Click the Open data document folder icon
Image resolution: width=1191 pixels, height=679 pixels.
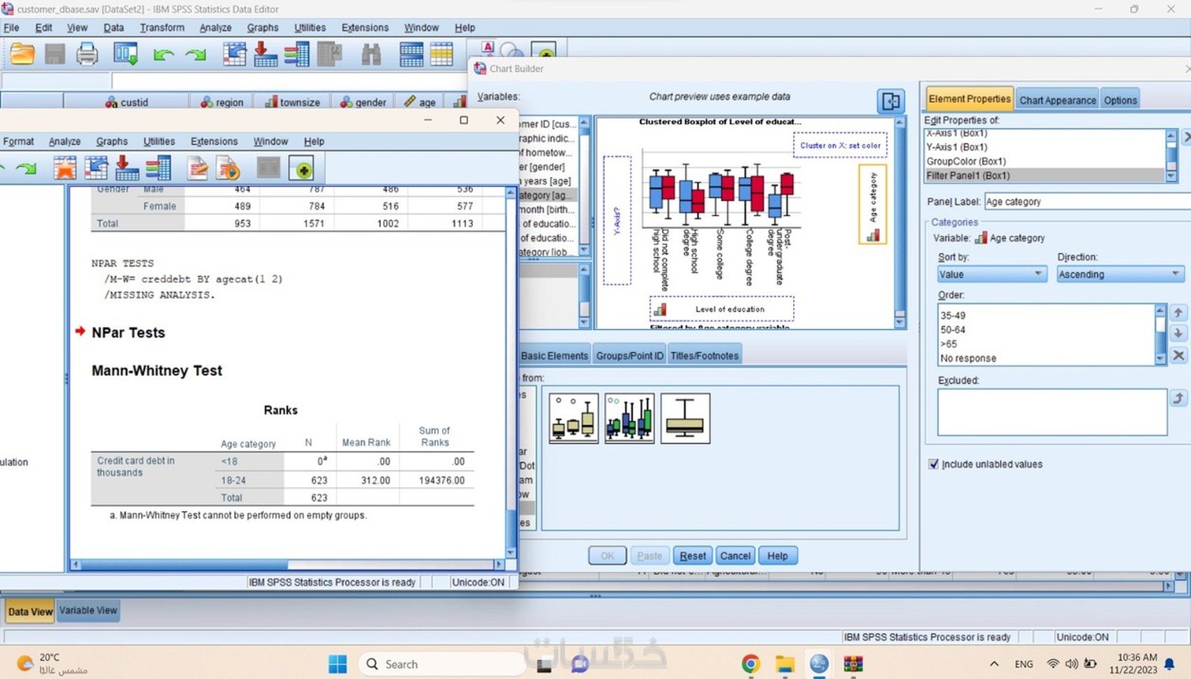click(x=22, y=54)
